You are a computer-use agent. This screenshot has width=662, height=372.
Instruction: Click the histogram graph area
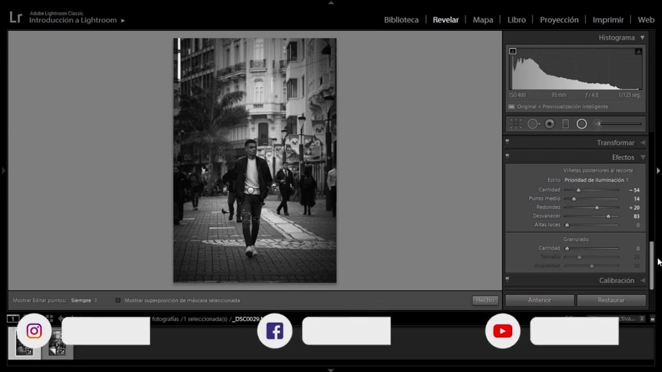[576, 69]
